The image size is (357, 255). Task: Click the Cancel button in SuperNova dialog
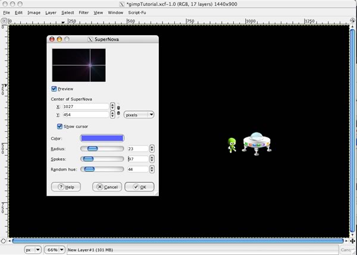(x=107, y=187)
